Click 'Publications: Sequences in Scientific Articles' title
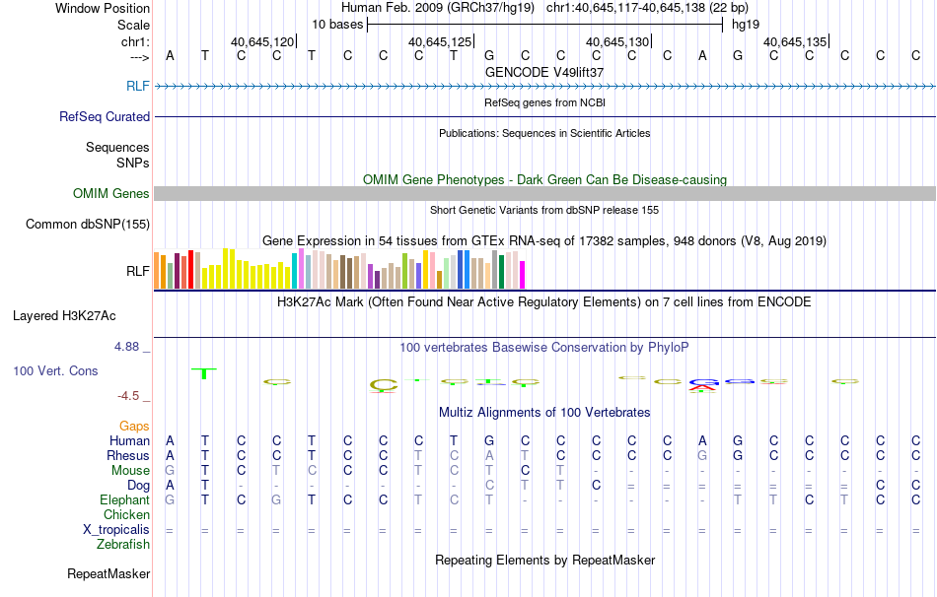Viewport: 937px width, 597px height. click(544, 133)
